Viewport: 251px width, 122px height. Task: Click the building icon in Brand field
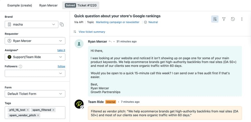(9, 24)
